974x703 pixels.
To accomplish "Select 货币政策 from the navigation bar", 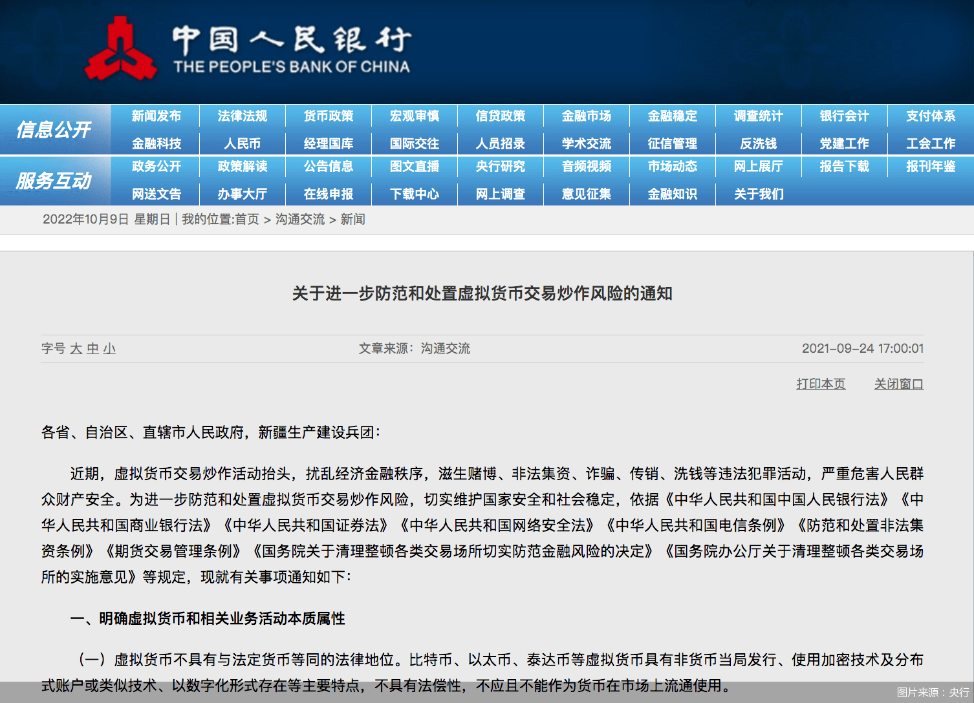I will point(329,116).
